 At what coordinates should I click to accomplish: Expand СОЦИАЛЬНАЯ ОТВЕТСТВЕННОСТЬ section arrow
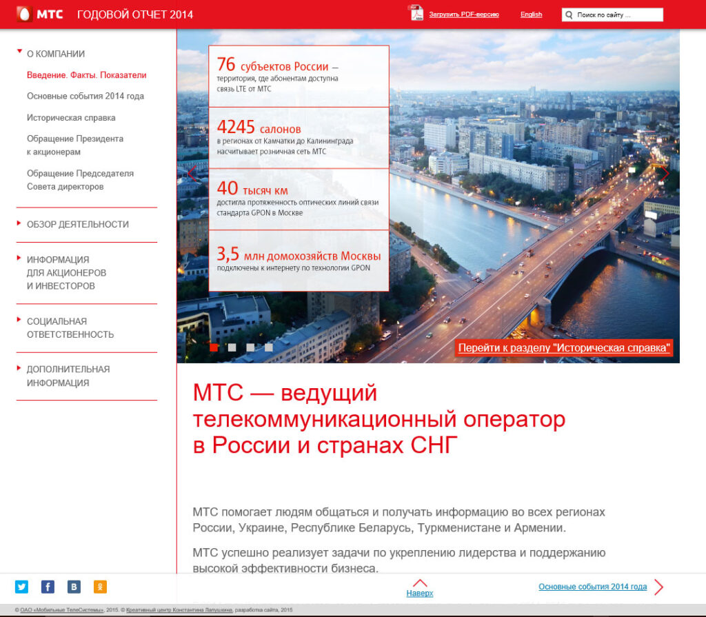(19, 320)
